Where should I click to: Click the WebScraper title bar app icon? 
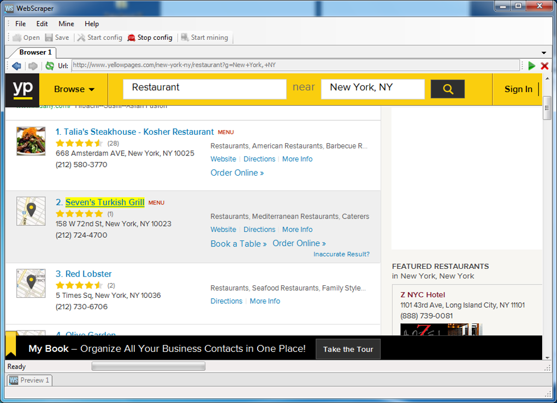[9, 8]
